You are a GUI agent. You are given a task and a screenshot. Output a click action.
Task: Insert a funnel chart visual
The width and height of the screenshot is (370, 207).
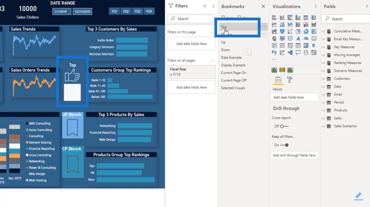(282, 31)
